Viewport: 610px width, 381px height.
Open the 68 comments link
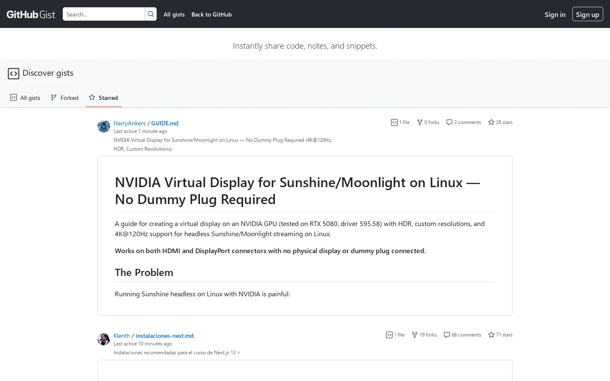pos(463,335)
